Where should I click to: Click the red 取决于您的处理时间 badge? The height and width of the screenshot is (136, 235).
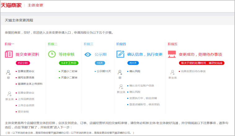tap(202, 63)
